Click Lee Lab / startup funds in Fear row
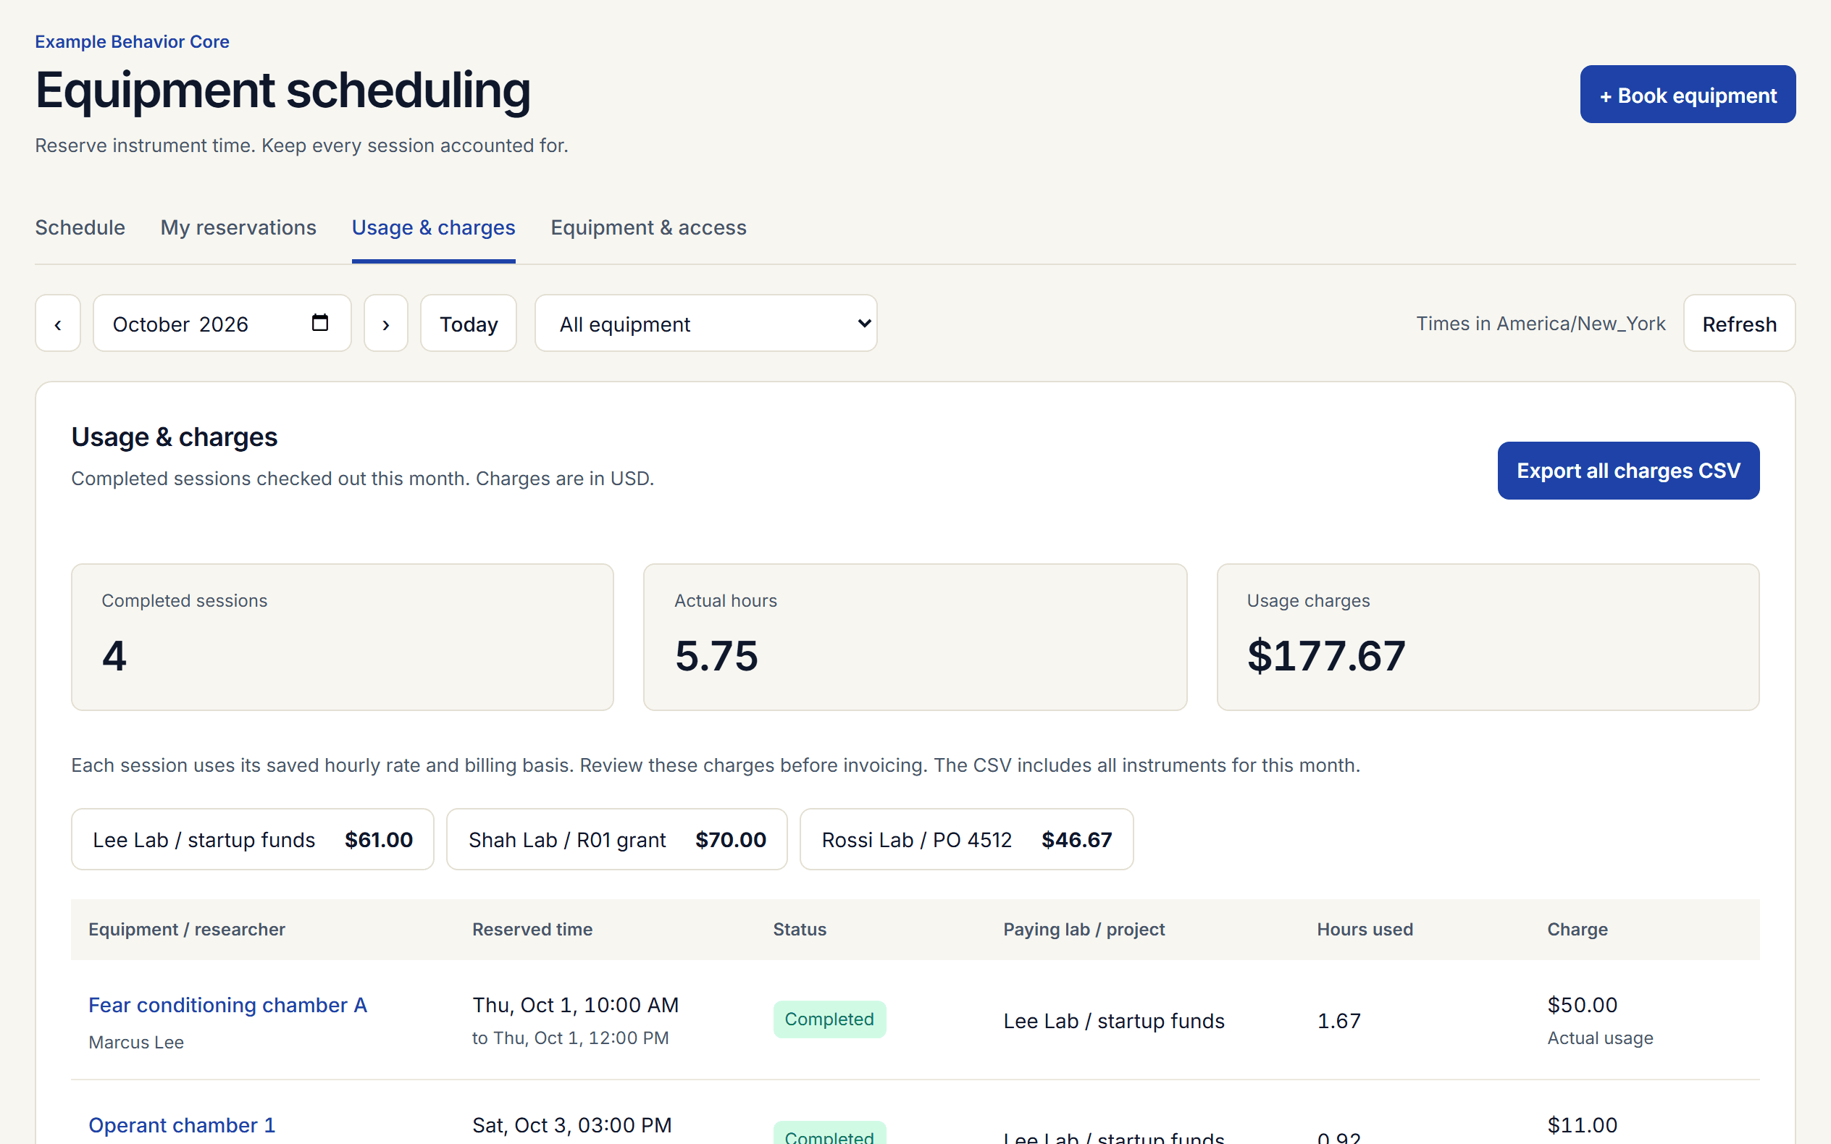Viewport: 1831px width, 1144px height. click(x=1114, y=1021)
